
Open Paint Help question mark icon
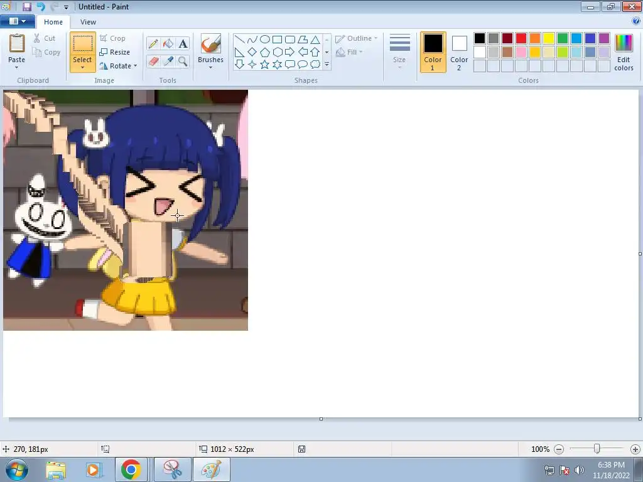[636, 21]
